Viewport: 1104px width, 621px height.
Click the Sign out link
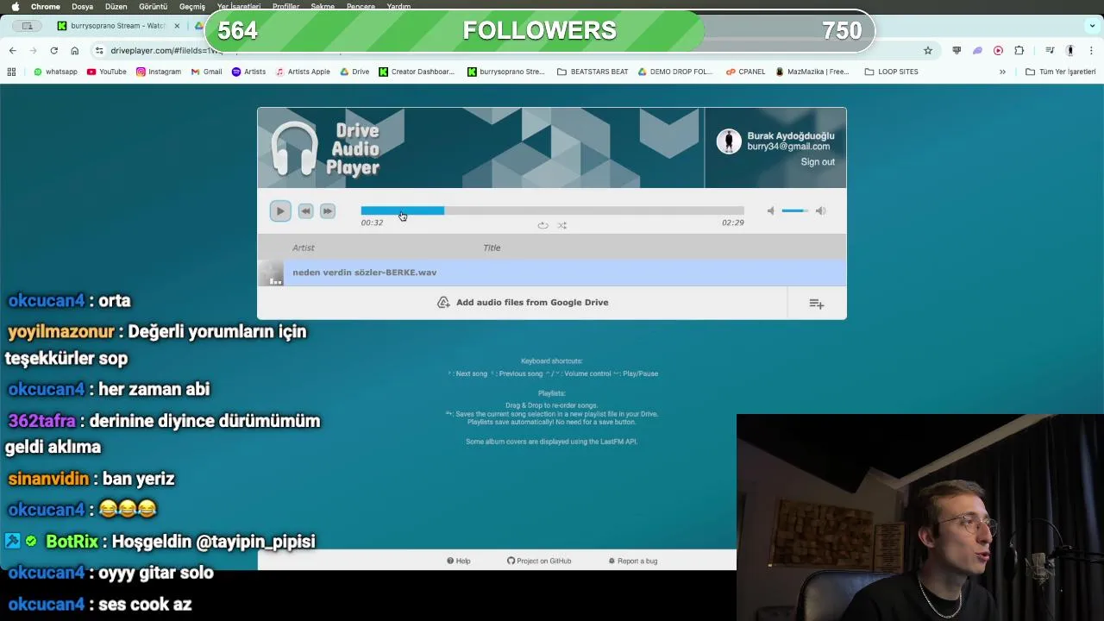818,162
